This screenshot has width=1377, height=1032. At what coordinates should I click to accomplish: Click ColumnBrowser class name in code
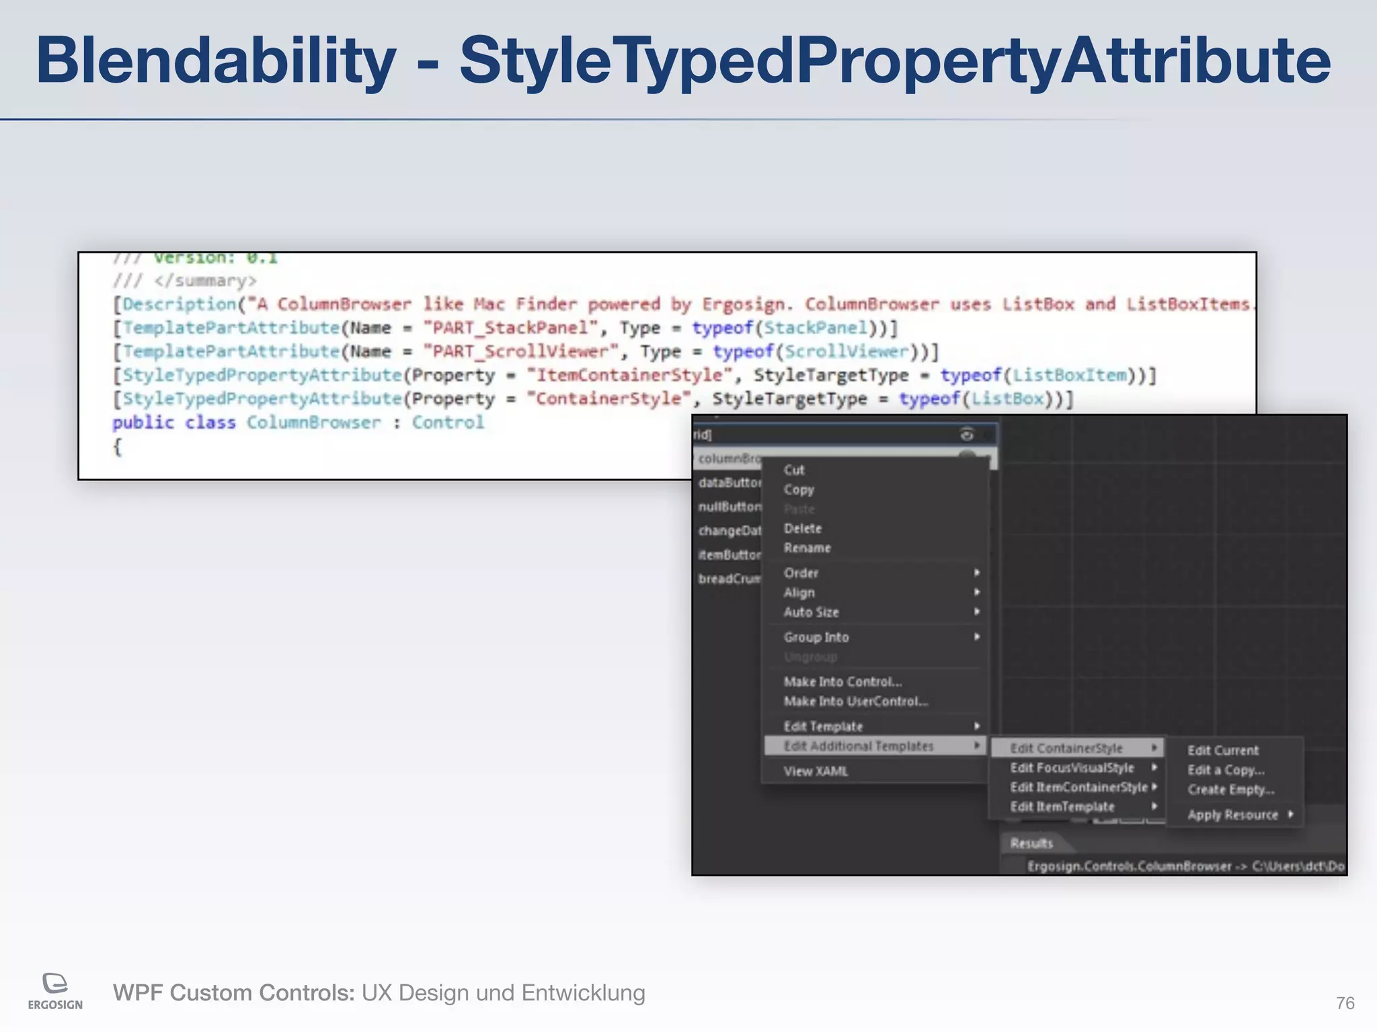[x=313, y=422]
